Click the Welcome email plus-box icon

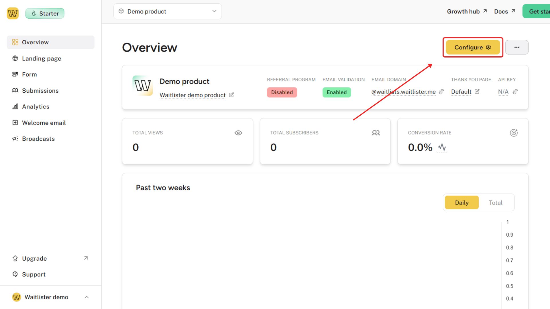[x=15, y=123]
